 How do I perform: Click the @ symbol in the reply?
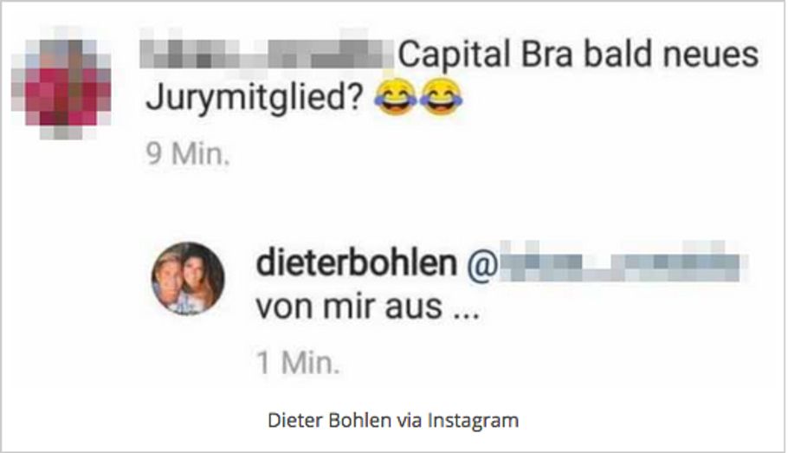(x=482, y=264)
